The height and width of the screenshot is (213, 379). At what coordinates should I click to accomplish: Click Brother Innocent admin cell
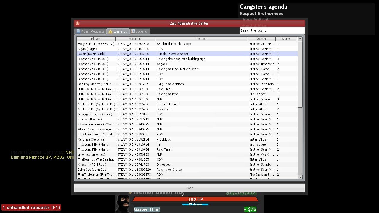tap(261, 64)
